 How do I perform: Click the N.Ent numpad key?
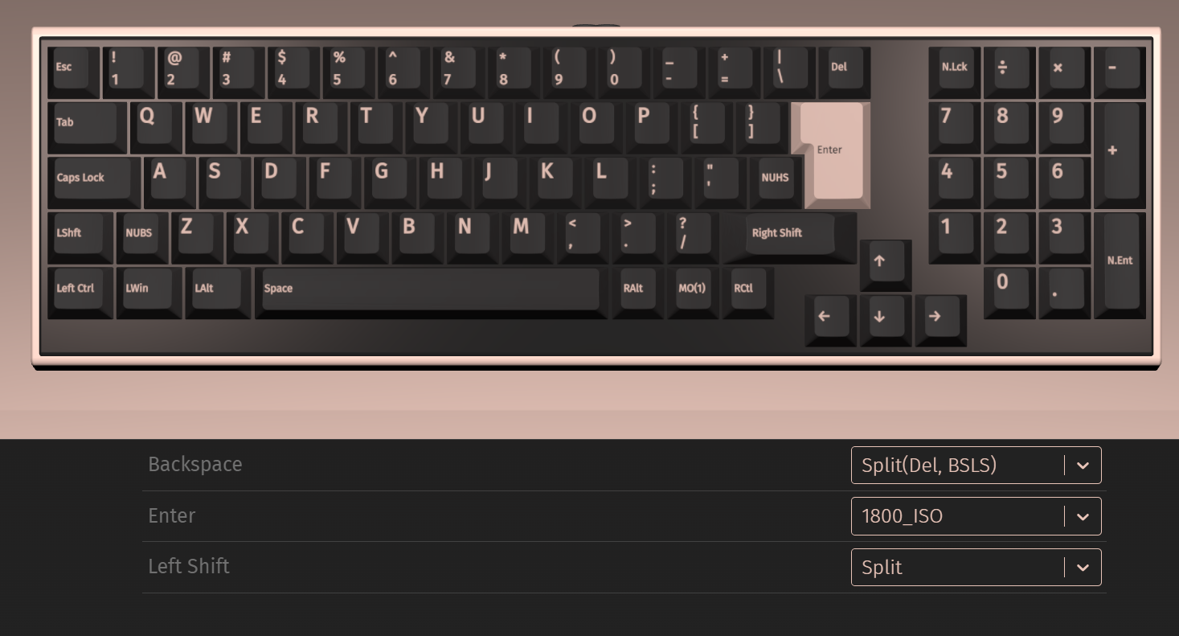point(1120,265)
